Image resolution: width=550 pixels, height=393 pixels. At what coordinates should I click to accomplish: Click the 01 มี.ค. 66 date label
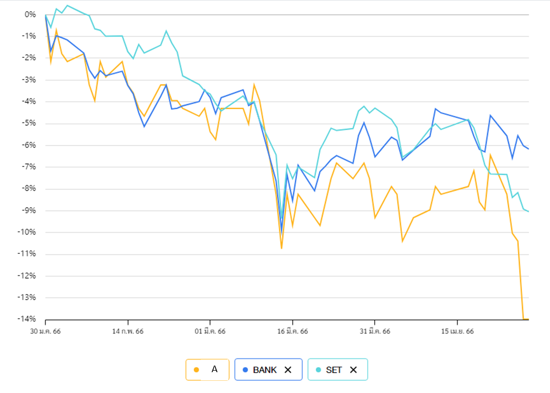(x=210, y=332)
